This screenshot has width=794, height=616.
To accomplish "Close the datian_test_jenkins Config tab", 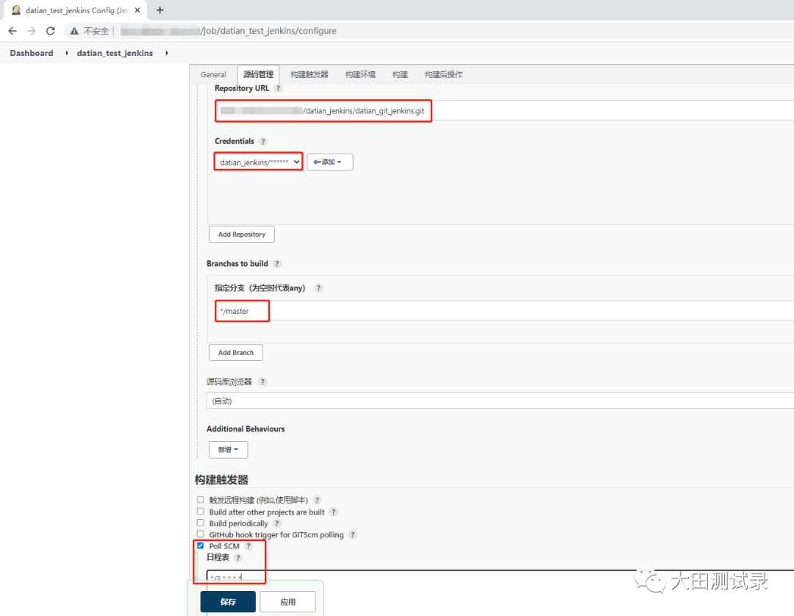I will tap(137, 10).
